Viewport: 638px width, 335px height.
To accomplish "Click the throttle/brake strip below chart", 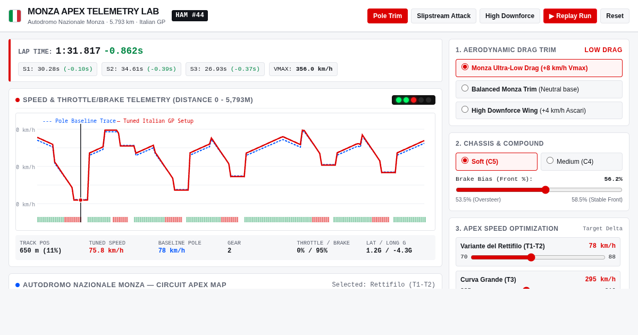I will point(231,220).
